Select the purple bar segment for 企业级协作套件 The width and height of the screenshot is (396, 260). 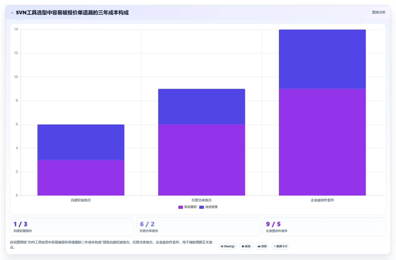click(322, 142)
